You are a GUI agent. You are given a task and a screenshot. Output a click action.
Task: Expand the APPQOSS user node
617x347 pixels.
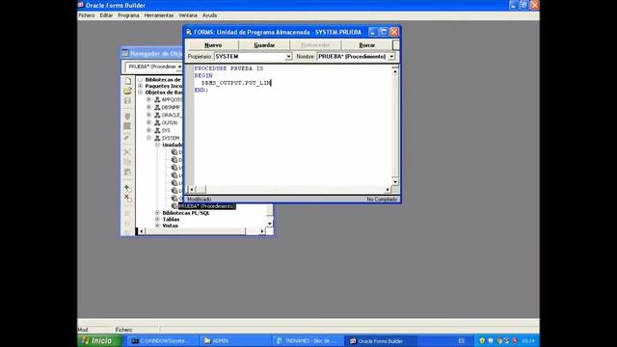(148, 99)
